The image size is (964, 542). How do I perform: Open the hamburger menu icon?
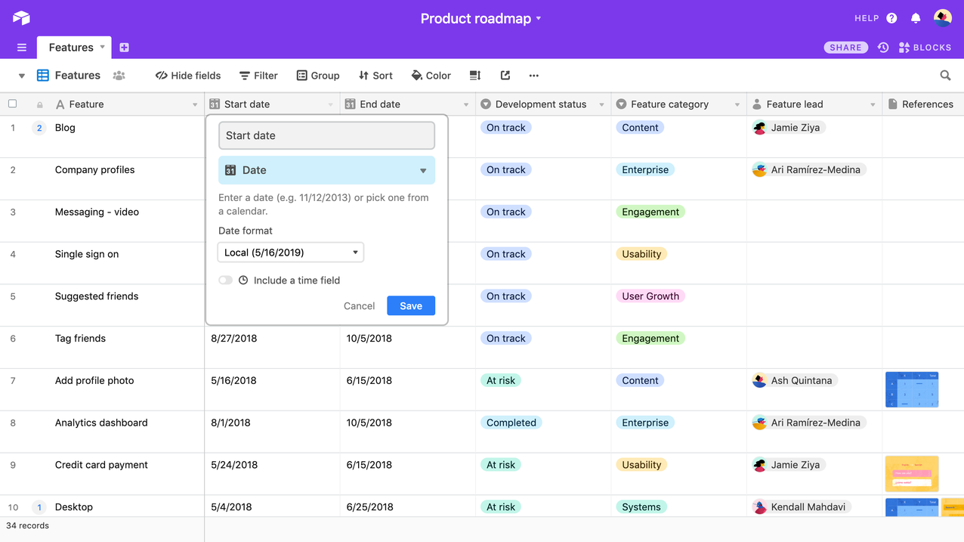click(22, 48)
